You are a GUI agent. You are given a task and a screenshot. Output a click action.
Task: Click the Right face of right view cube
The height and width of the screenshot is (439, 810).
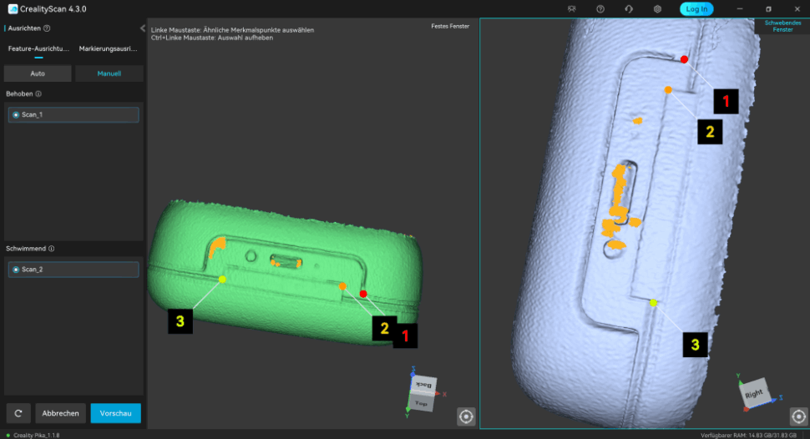tap(754, 394)
